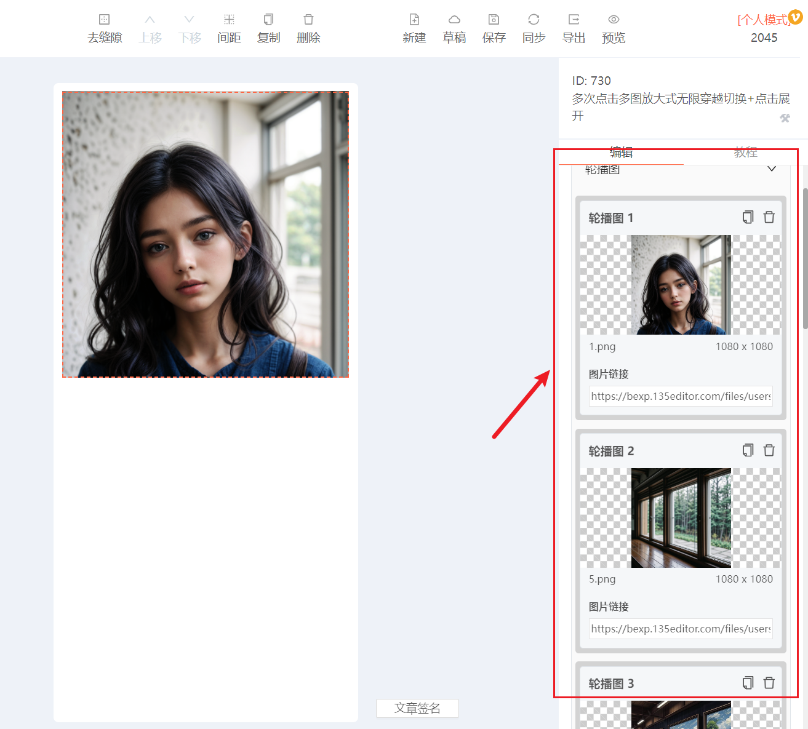Image resolution: width=808 pixels, height=729 pixels.
Task: Click the 复制 copy toolbar icon
Action: pyautogui.click(x=268, y=20)
